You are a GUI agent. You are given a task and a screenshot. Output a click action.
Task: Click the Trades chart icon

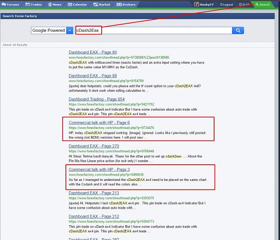tap(27, 4)
